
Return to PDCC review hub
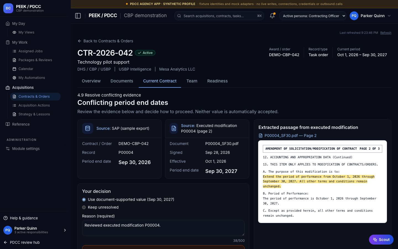[x=22, y=242]
